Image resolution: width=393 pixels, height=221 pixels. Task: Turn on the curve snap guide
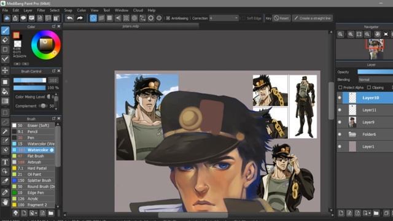[142, 18]
